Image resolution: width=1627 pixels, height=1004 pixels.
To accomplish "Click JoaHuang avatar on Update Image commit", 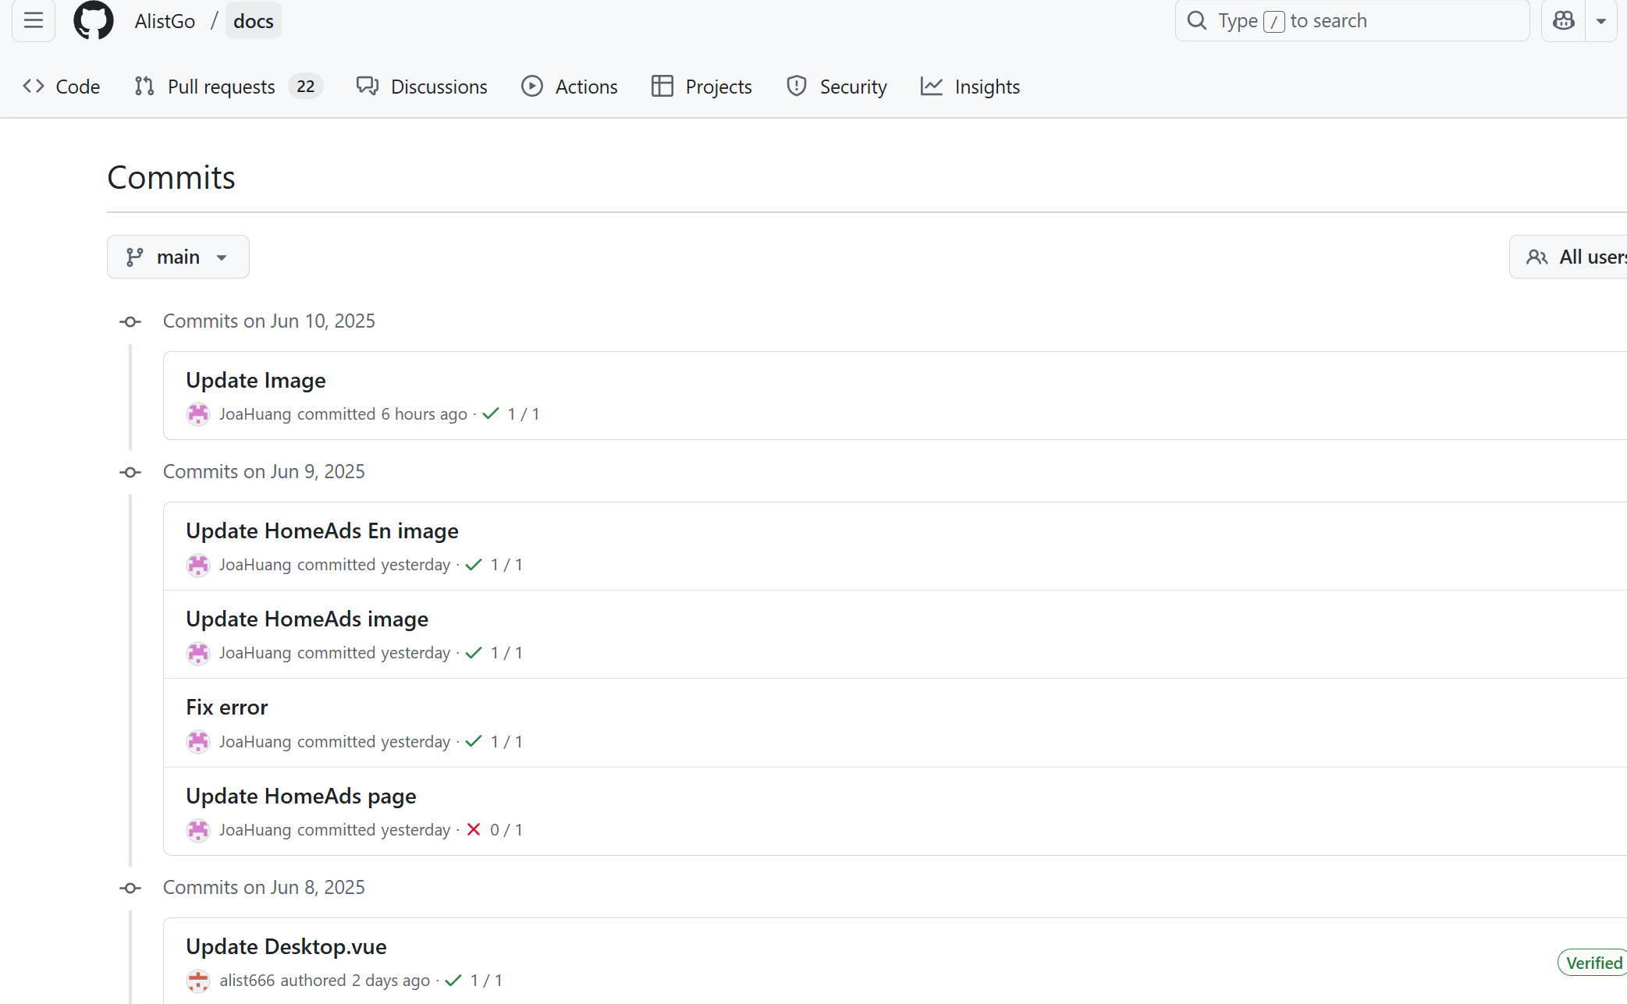I will click(x=198, y=414).
